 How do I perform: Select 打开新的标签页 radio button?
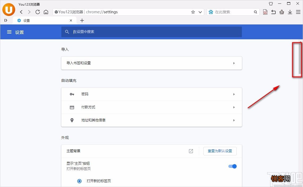click(79, 181)
